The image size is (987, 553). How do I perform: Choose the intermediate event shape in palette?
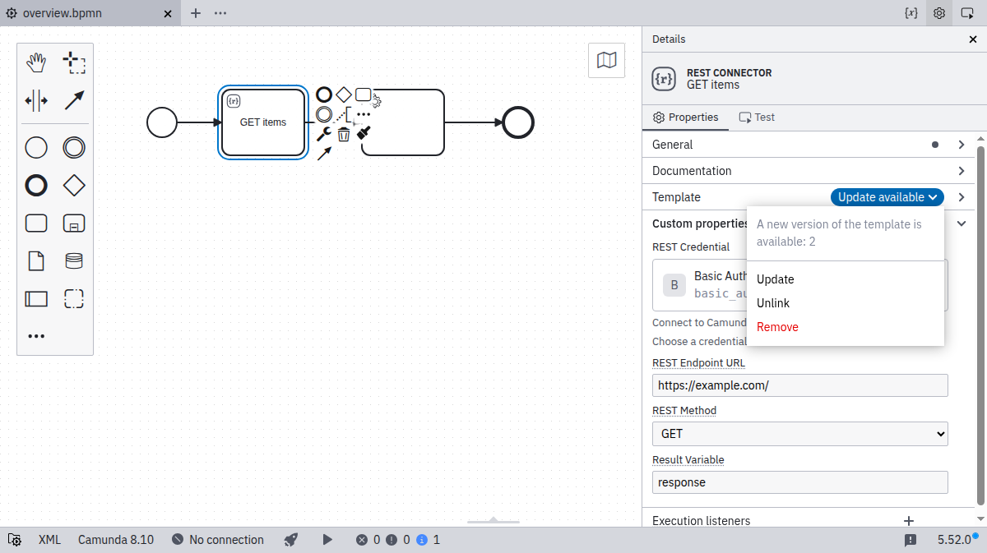74,148
